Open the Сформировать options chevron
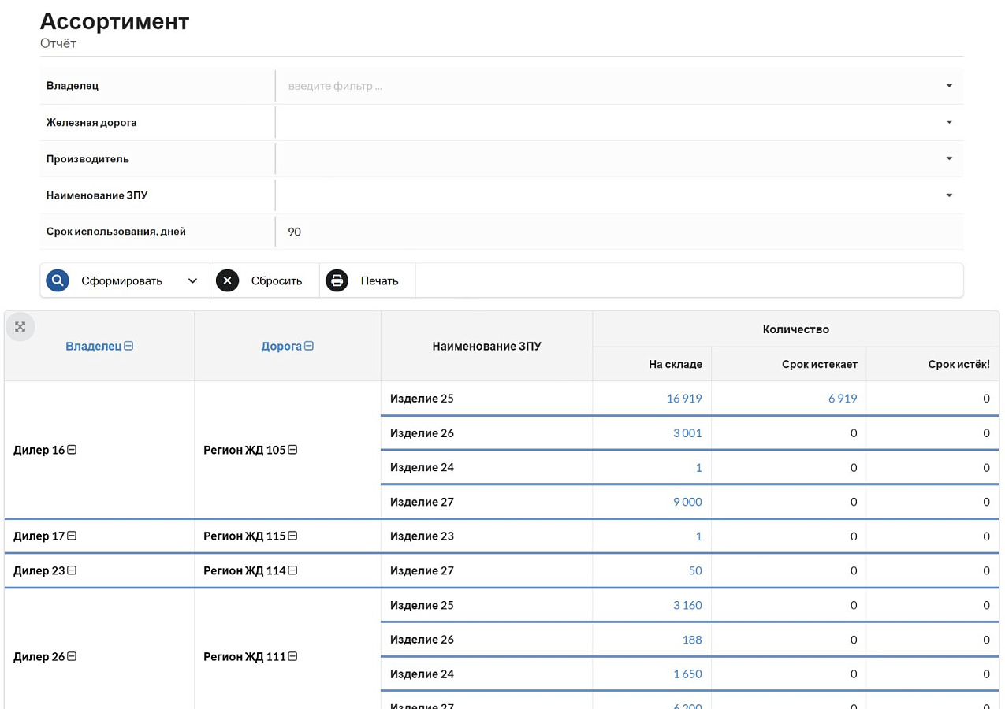Viewport: 1005px width, 709px height. (x=192, y=281)
